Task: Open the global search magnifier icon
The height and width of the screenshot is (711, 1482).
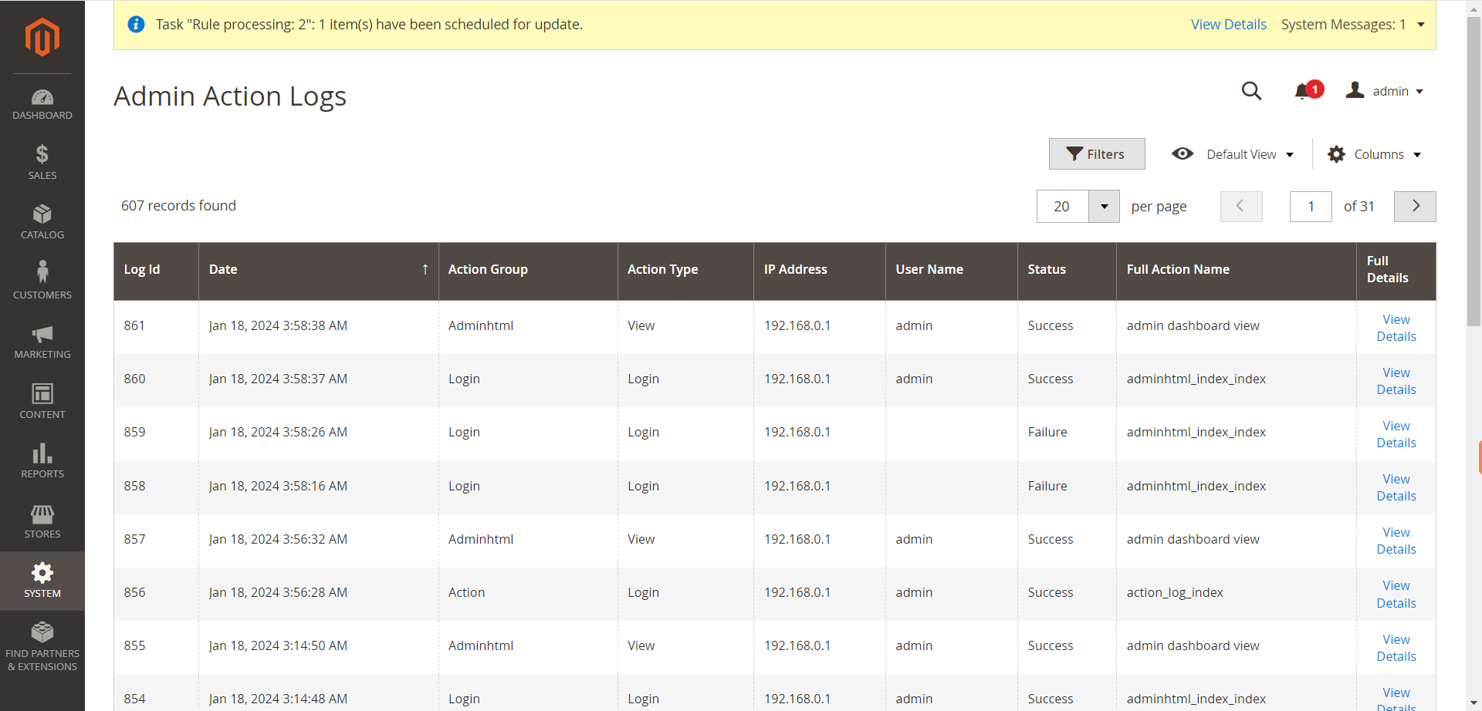Action: [x=1252, y=91]
